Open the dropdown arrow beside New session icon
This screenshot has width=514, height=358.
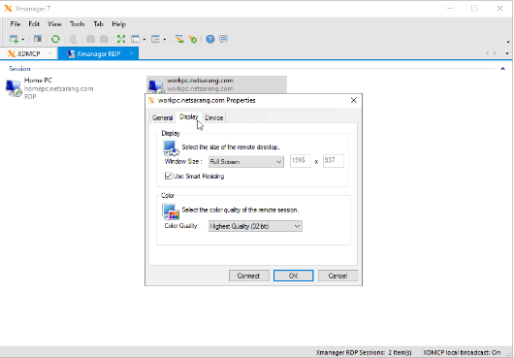click(23, 40)
